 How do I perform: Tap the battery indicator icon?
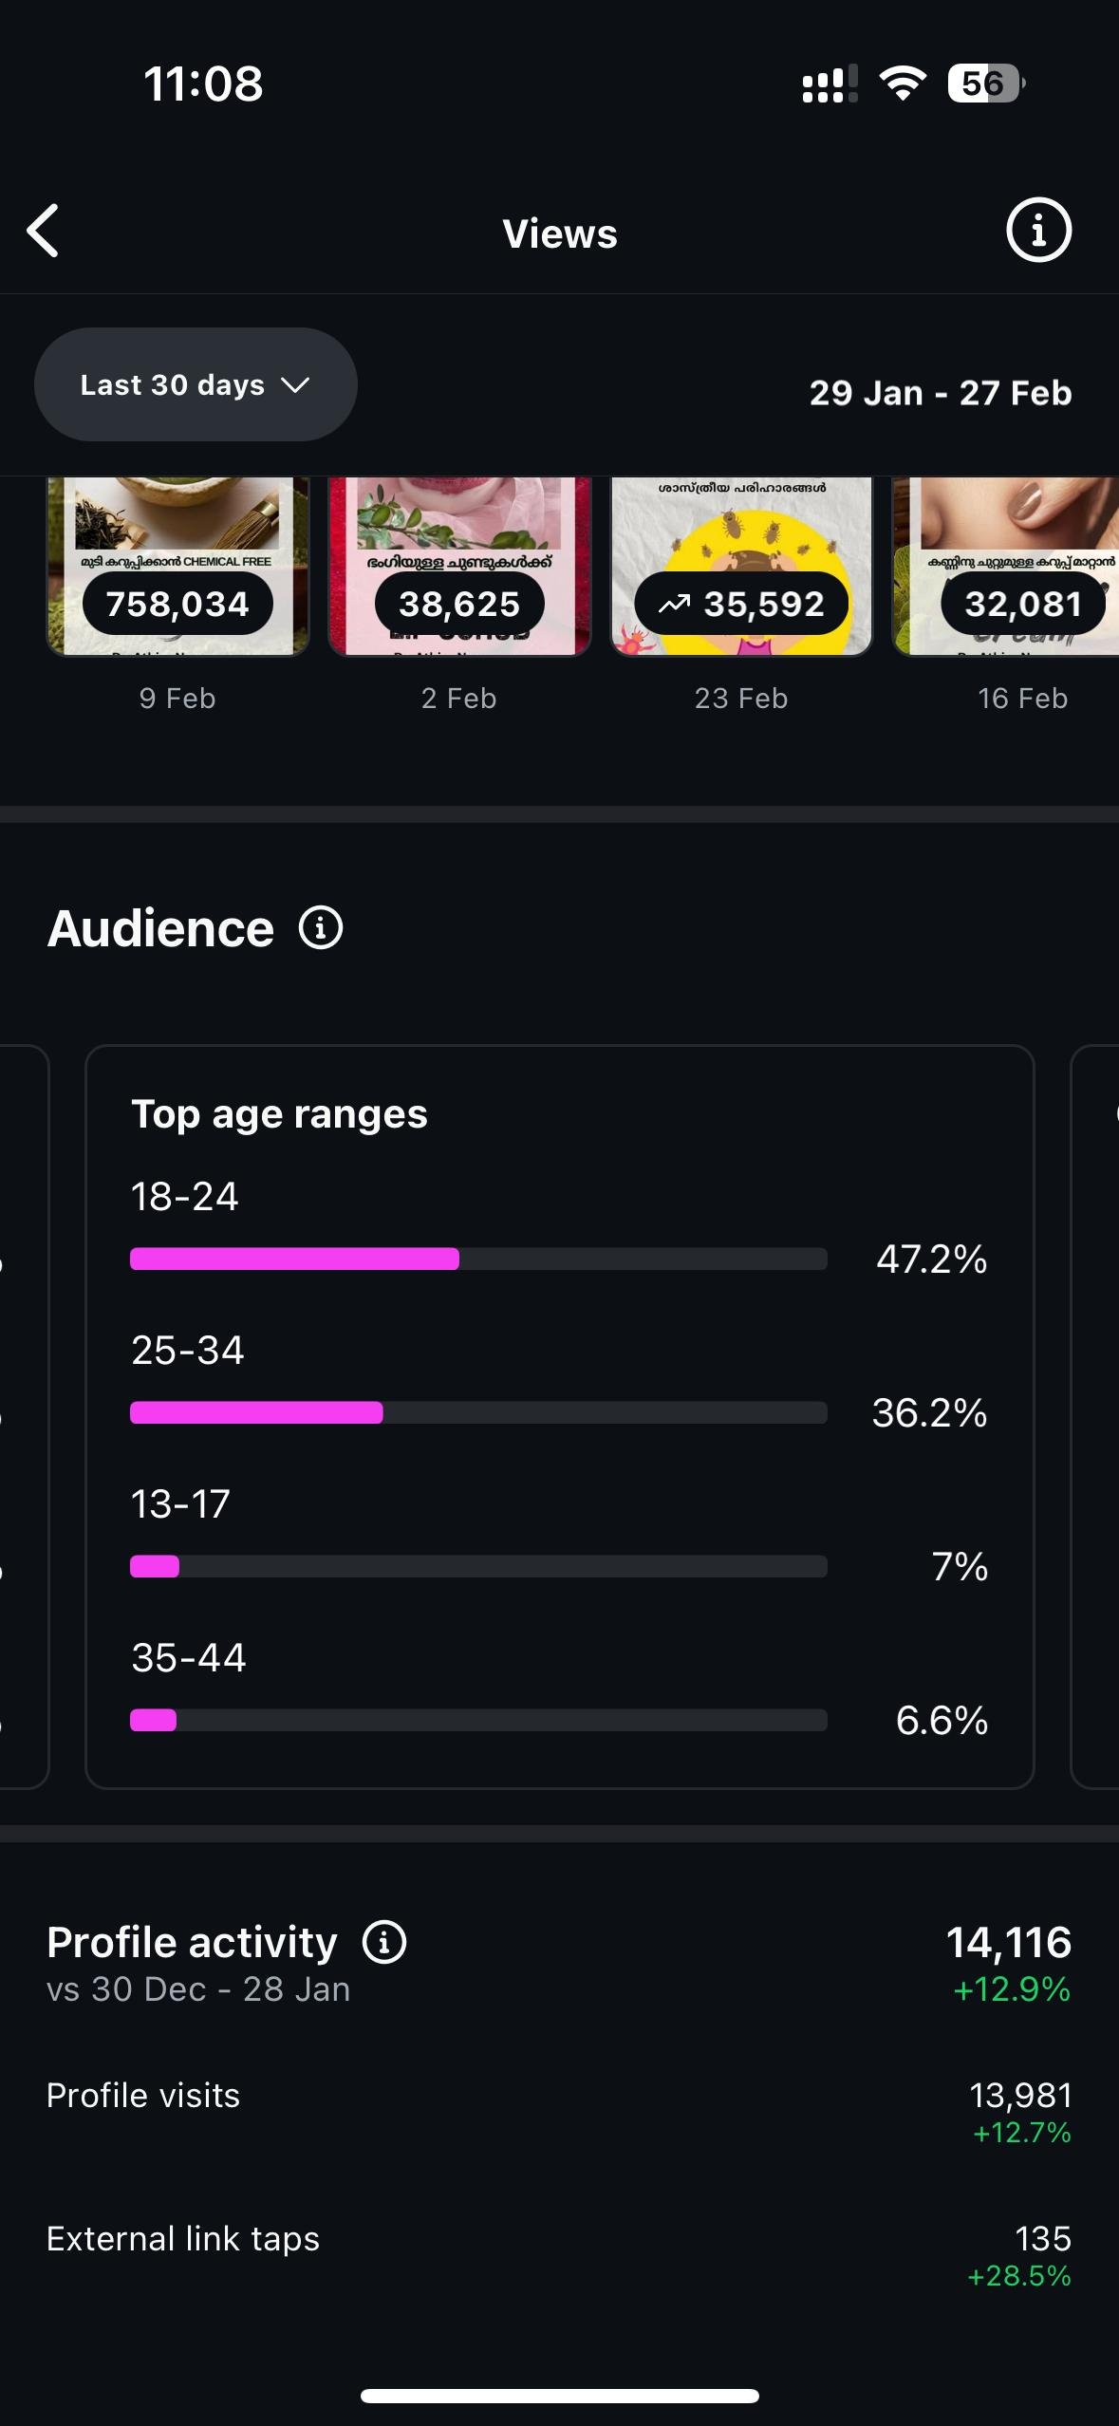tap(985, 84)
